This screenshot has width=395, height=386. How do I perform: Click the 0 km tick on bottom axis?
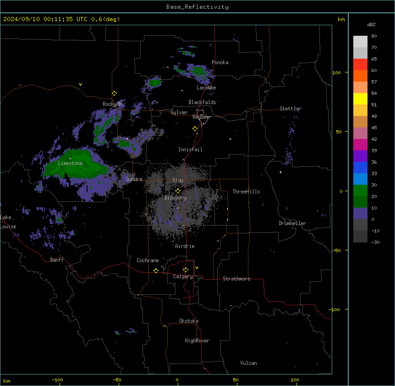coord(177,380)
